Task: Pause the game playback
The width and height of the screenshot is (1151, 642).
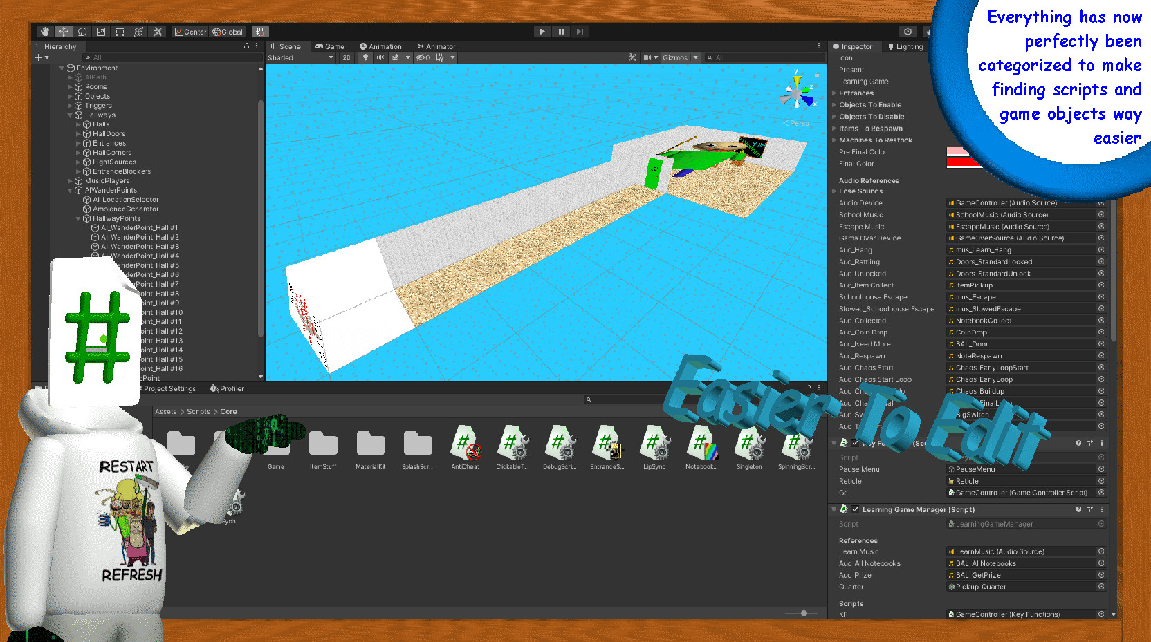Action: click(561, 32)
